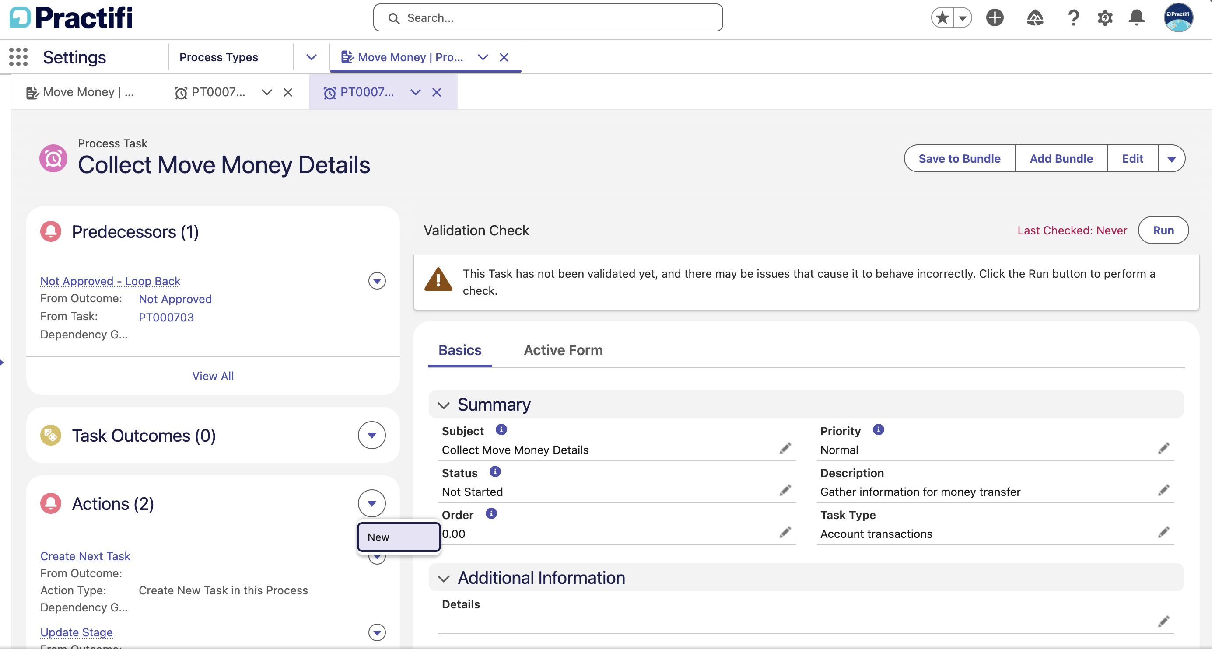The width and height of the screenshot is (1212, 649).
Task: Click the favorites star icon
Action: click(942, 18)
